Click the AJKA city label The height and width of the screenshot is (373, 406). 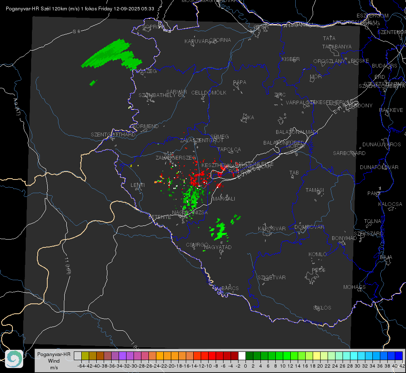tap(248, 118)
